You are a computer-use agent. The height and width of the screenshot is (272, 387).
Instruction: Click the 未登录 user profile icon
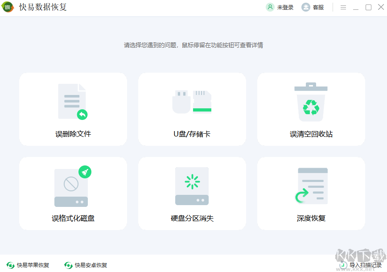(269, 7)
